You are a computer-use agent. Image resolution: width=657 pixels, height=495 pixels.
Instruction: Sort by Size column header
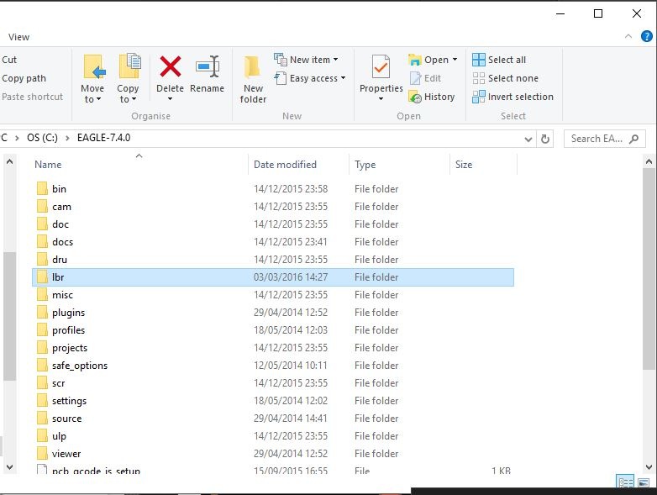point(464,165)
